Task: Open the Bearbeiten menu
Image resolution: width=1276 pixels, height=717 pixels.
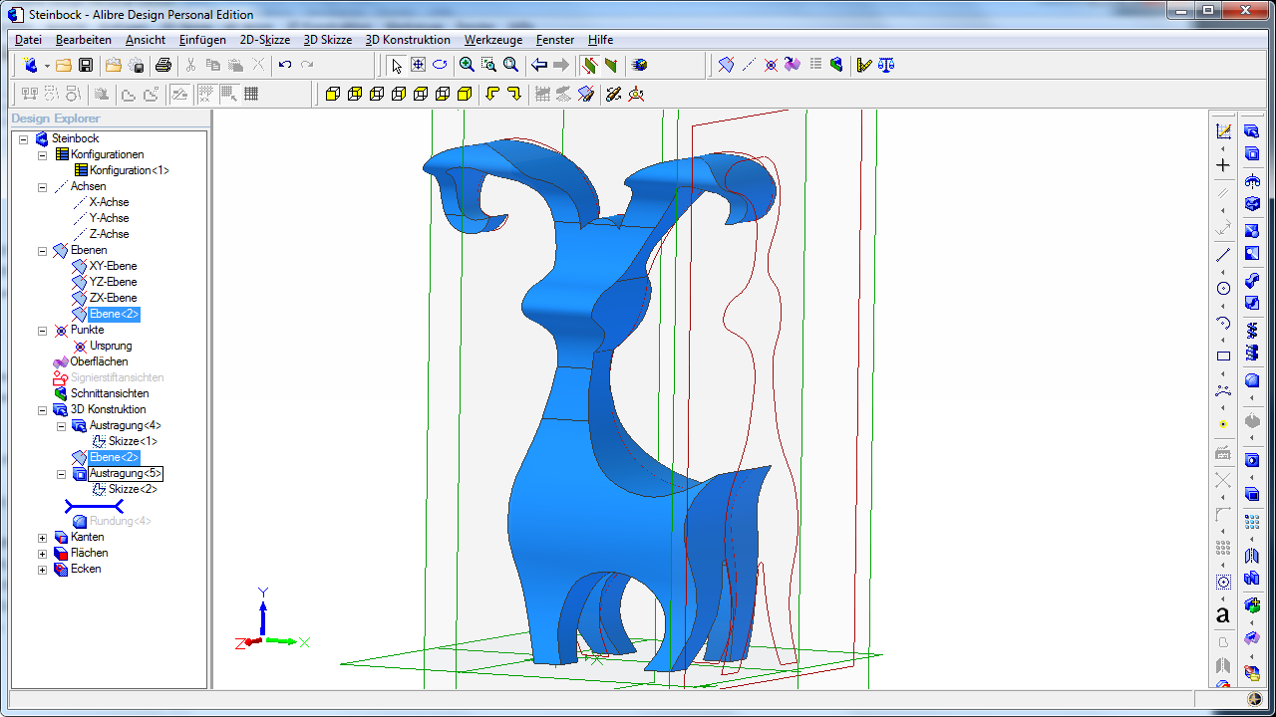Action: 83,40
